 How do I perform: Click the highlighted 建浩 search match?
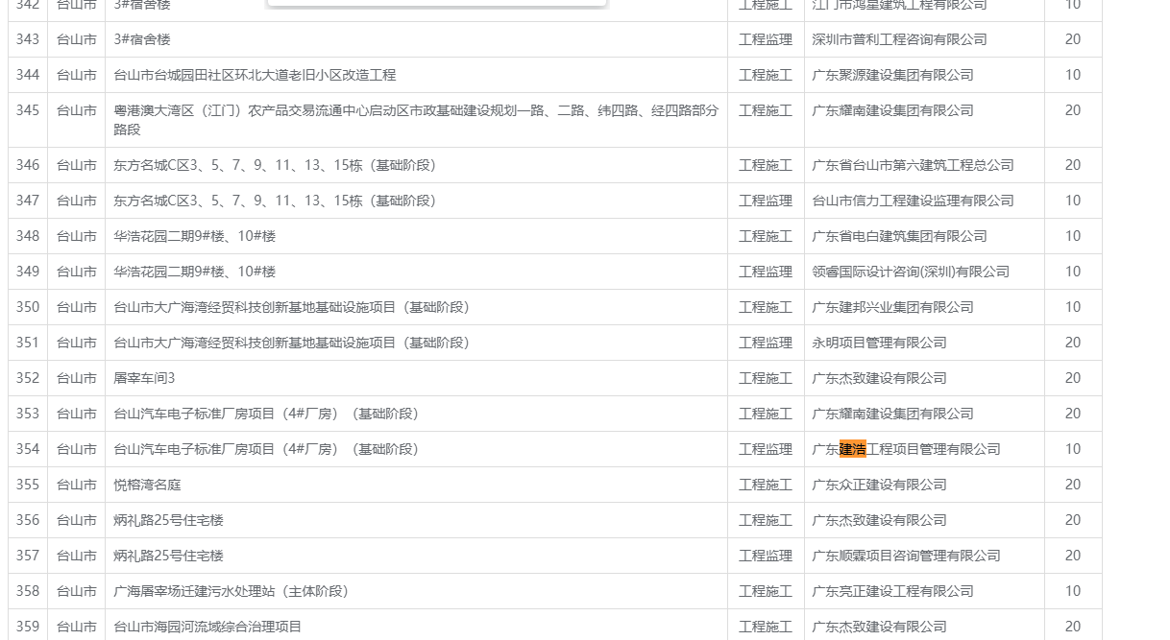(x=853, y=449)
